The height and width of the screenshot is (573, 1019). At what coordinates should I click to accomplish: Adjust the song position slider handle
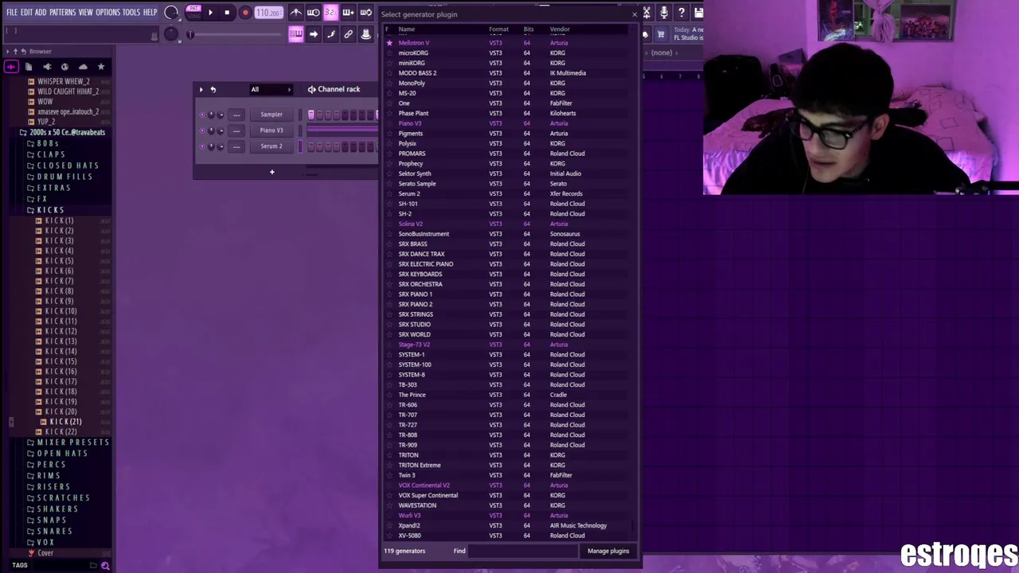click(189, 34)
